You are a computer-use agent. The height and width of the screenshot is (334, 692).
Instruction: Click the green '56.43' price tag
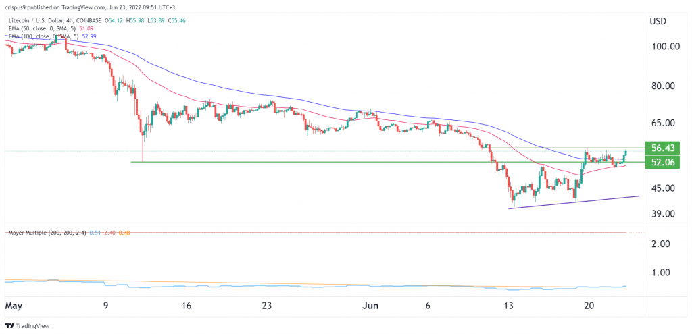(663, 148)
